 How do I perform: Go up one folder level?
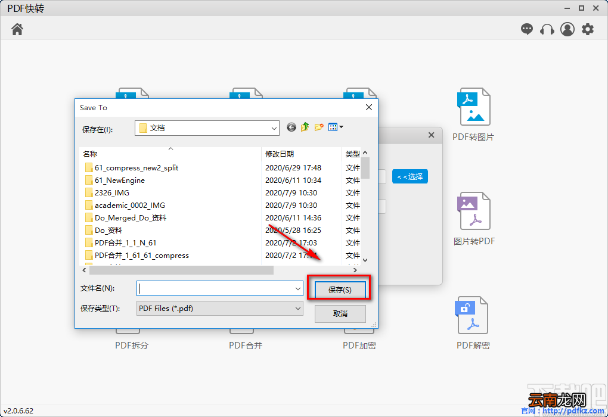click(x=305, y=127)
